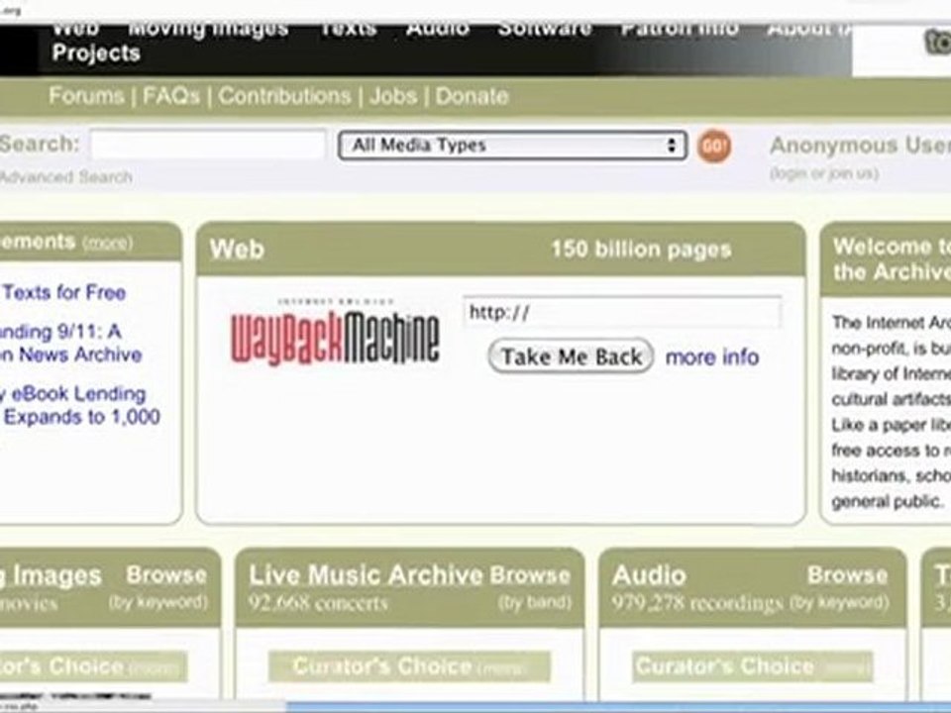This screenshot has width=951, height=713.
Task: Click the 150 billion pages text
Action: [x=641, y=250]
